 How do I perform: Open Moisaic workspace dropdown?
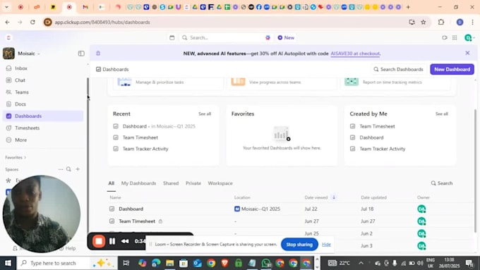[29, 54]
